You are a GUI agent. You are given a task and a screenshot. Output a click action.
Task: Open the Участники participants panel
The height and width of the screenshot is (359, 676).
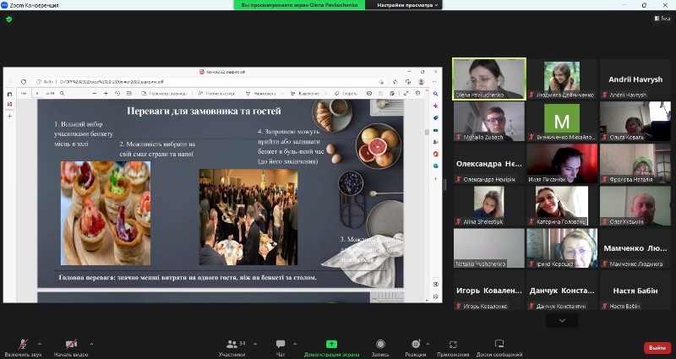pos(232,345)
